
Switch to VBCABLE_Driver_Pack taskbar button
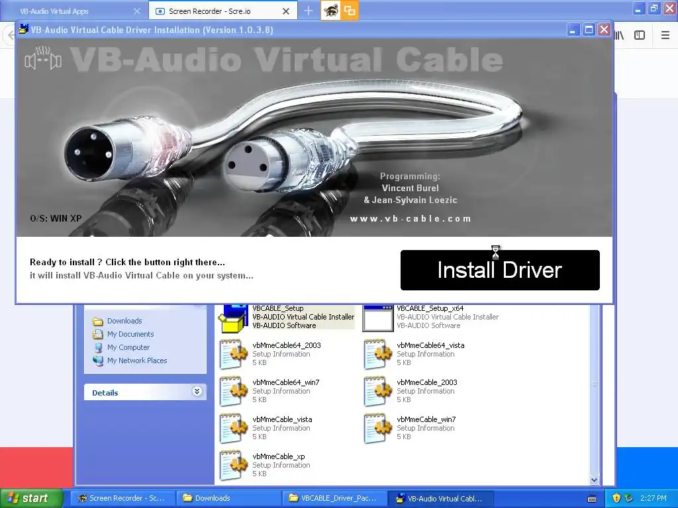(334, 498)
